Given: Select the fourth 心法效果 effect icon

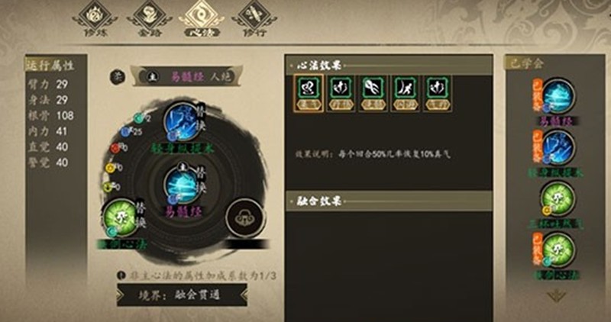Looking at the screenshot, I should pos(406,93).
